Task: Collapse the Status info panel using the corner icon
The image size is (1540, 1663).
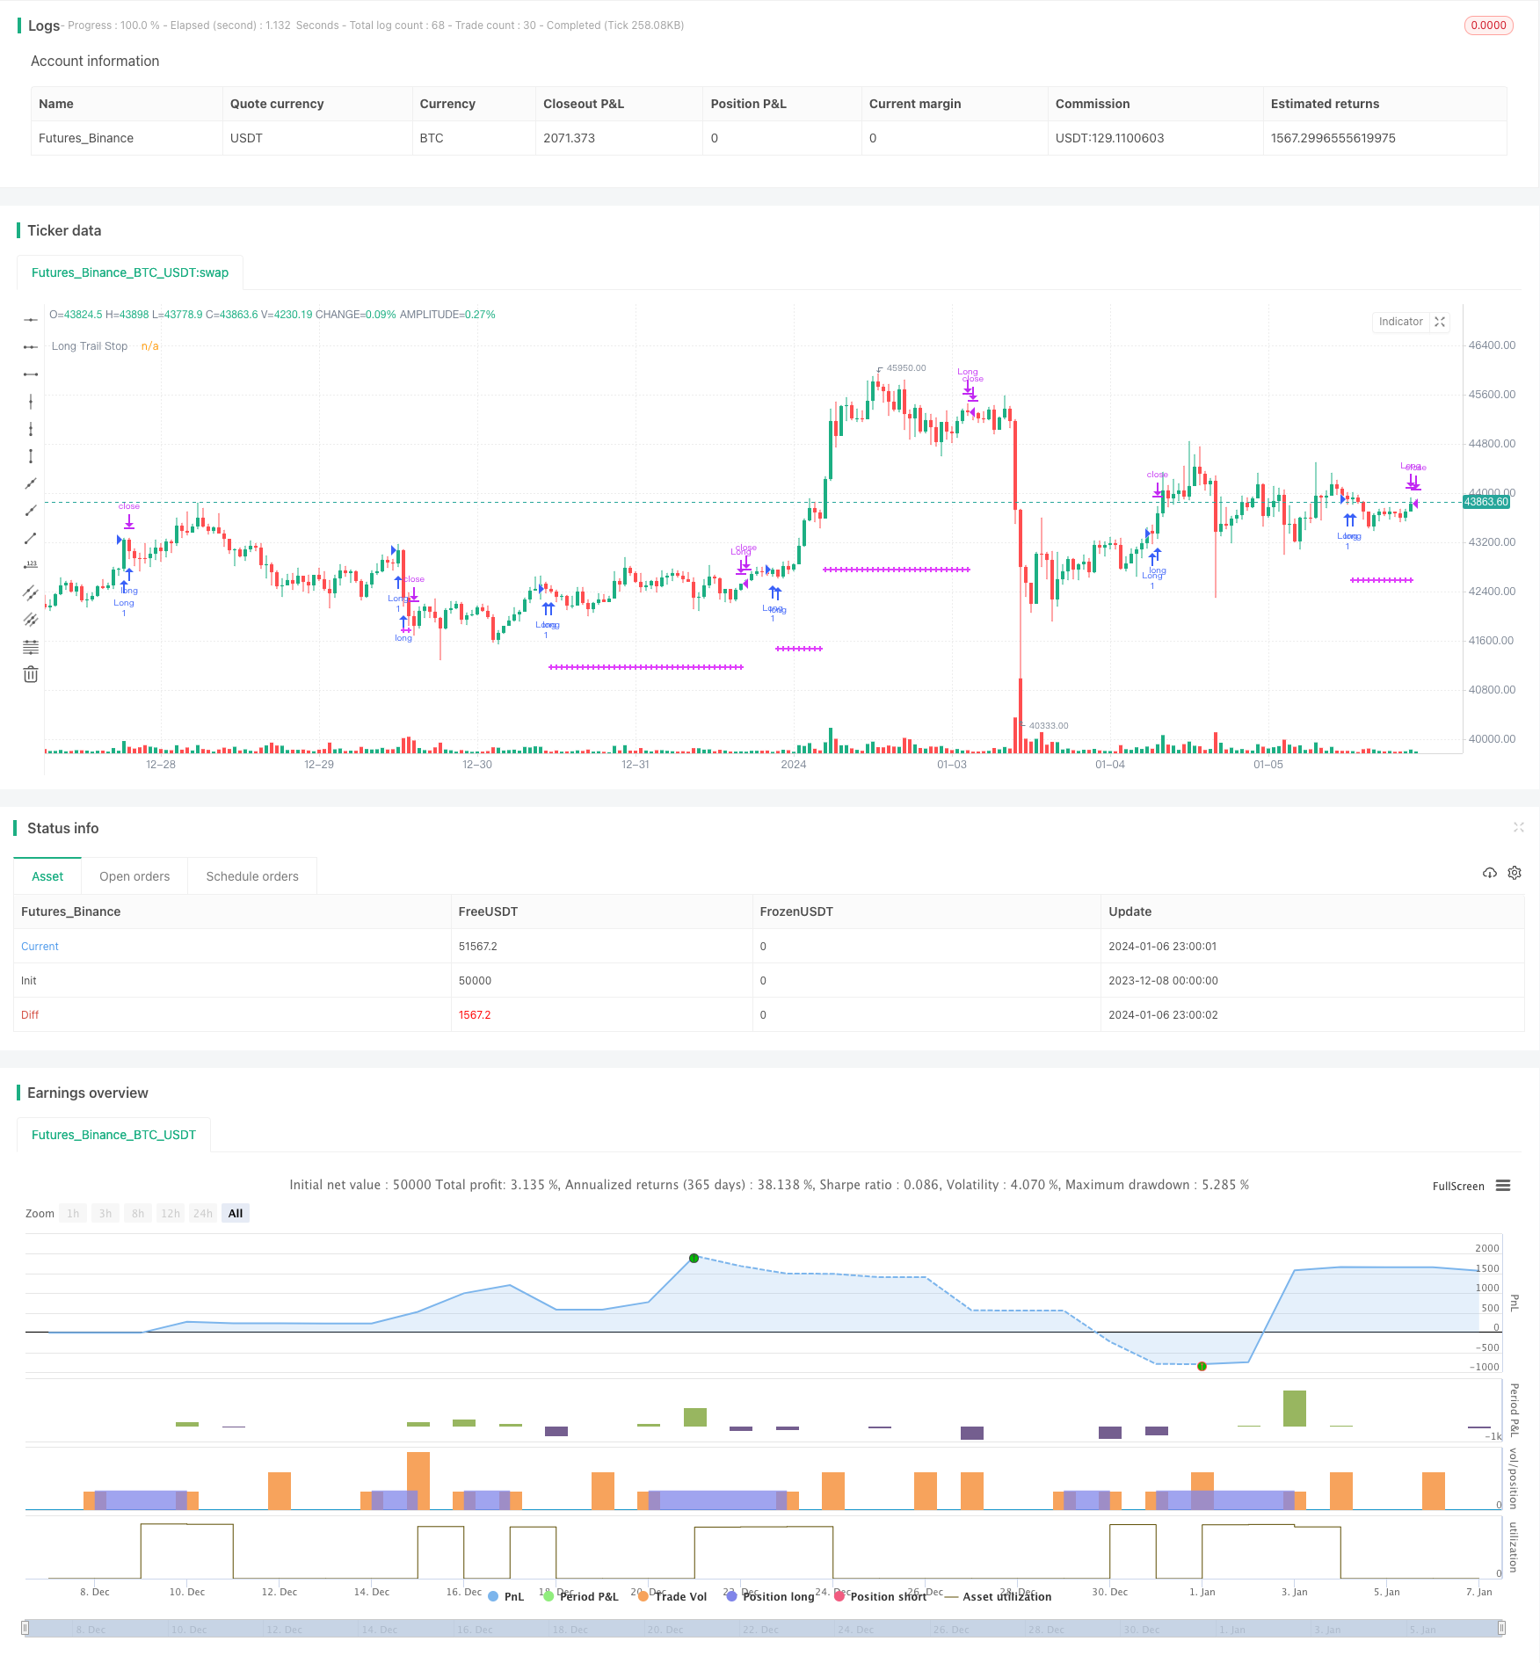Action: pos(1518,827)
